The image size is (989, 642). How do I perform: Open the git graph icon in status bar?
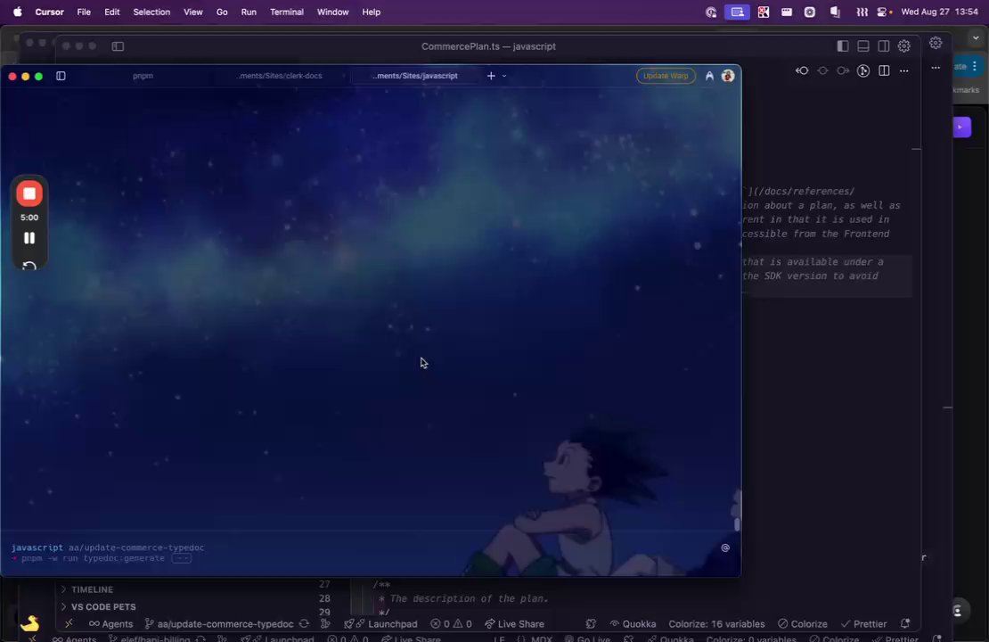coord(325,623)
